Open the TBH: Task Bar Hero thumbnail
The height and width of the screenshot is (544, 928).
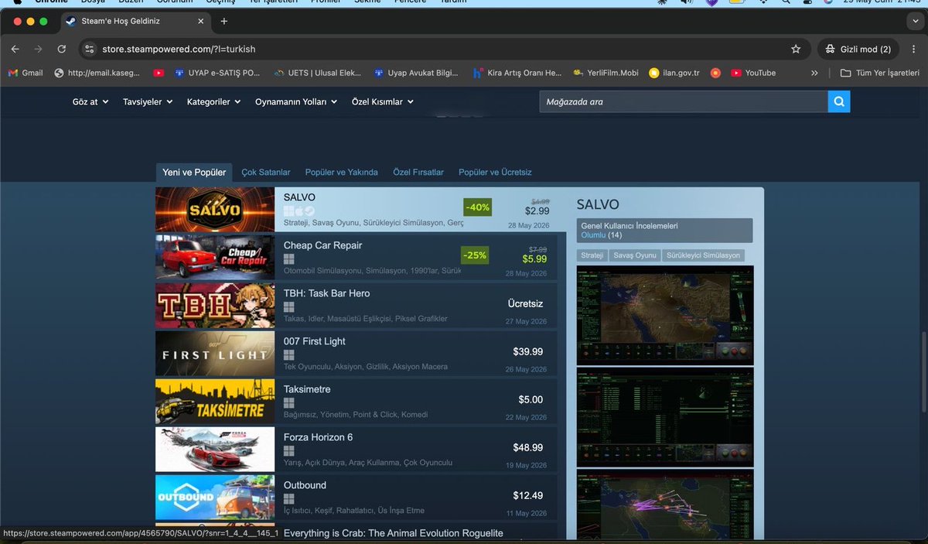215,305
